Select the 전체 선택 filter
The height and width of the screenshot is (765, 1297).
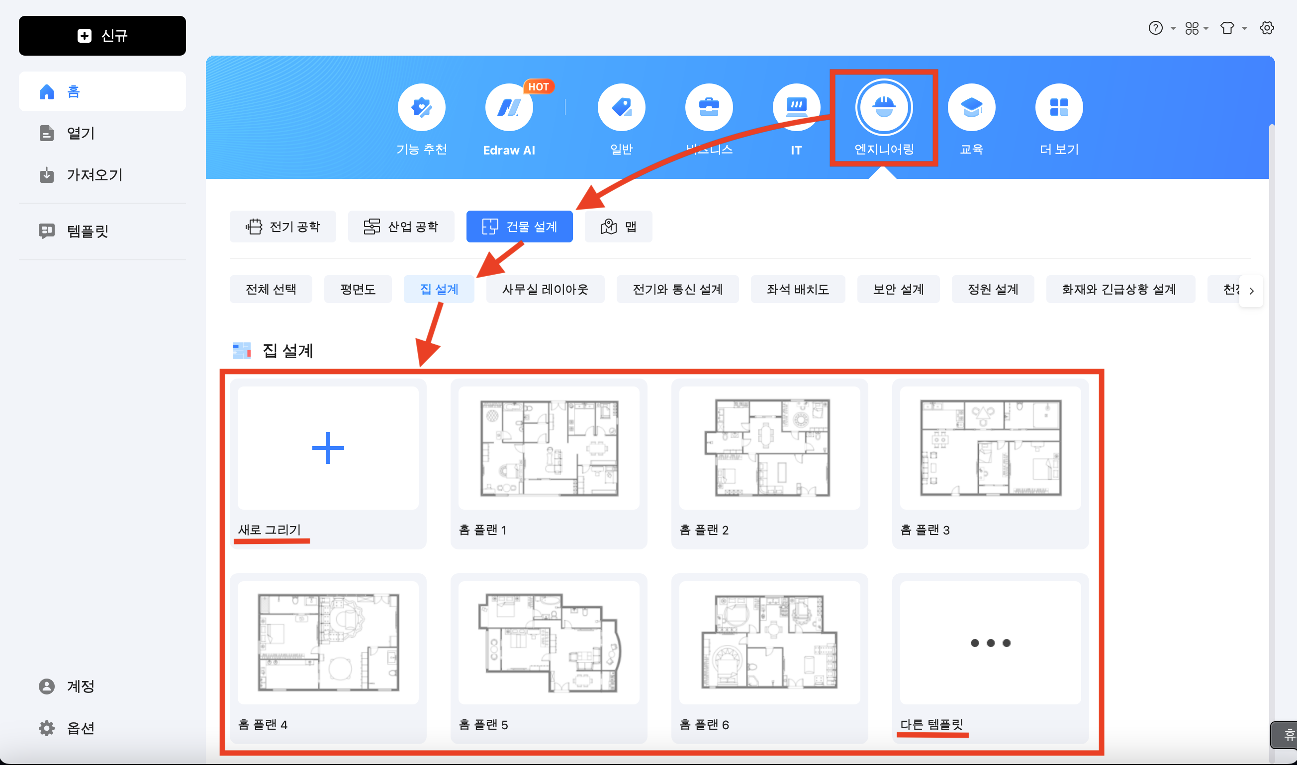(271, 289)
